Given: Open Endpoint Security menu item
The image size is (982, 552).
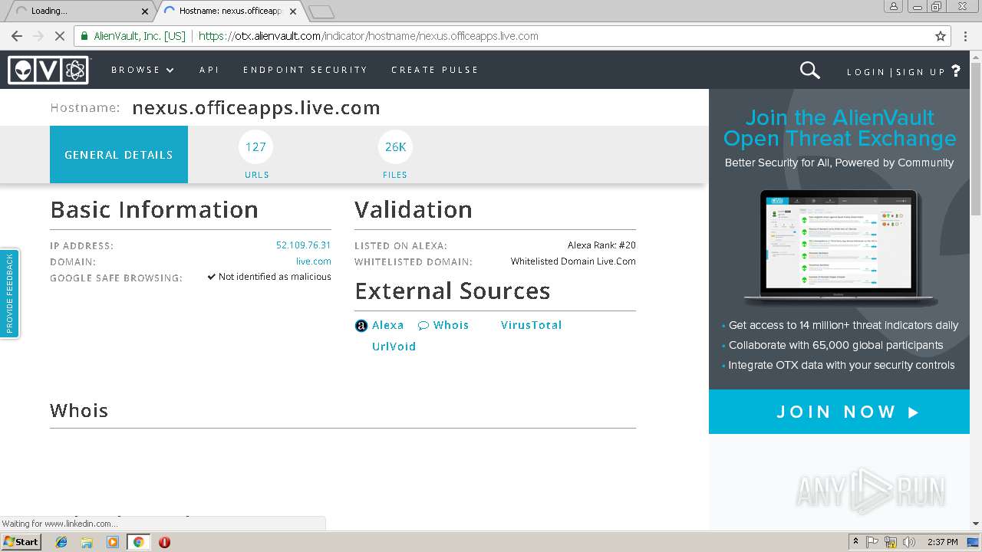Looking at the screenshot, I should [305, 70].
